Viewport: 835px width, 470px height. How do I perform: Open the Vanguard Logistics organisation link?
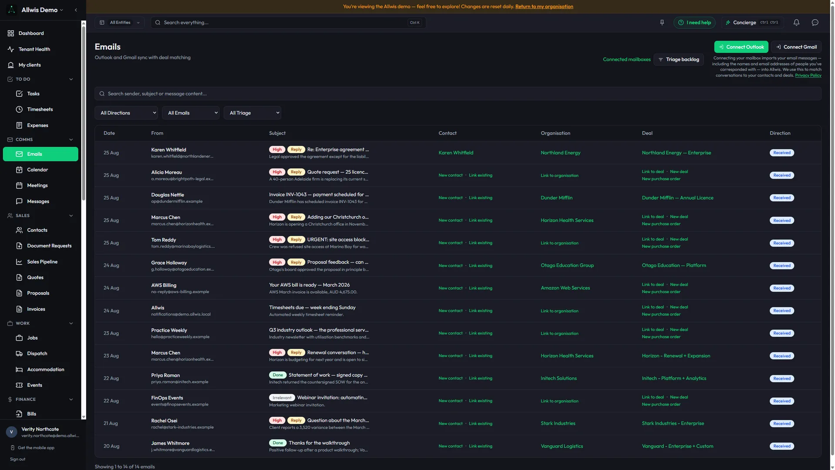561,446
